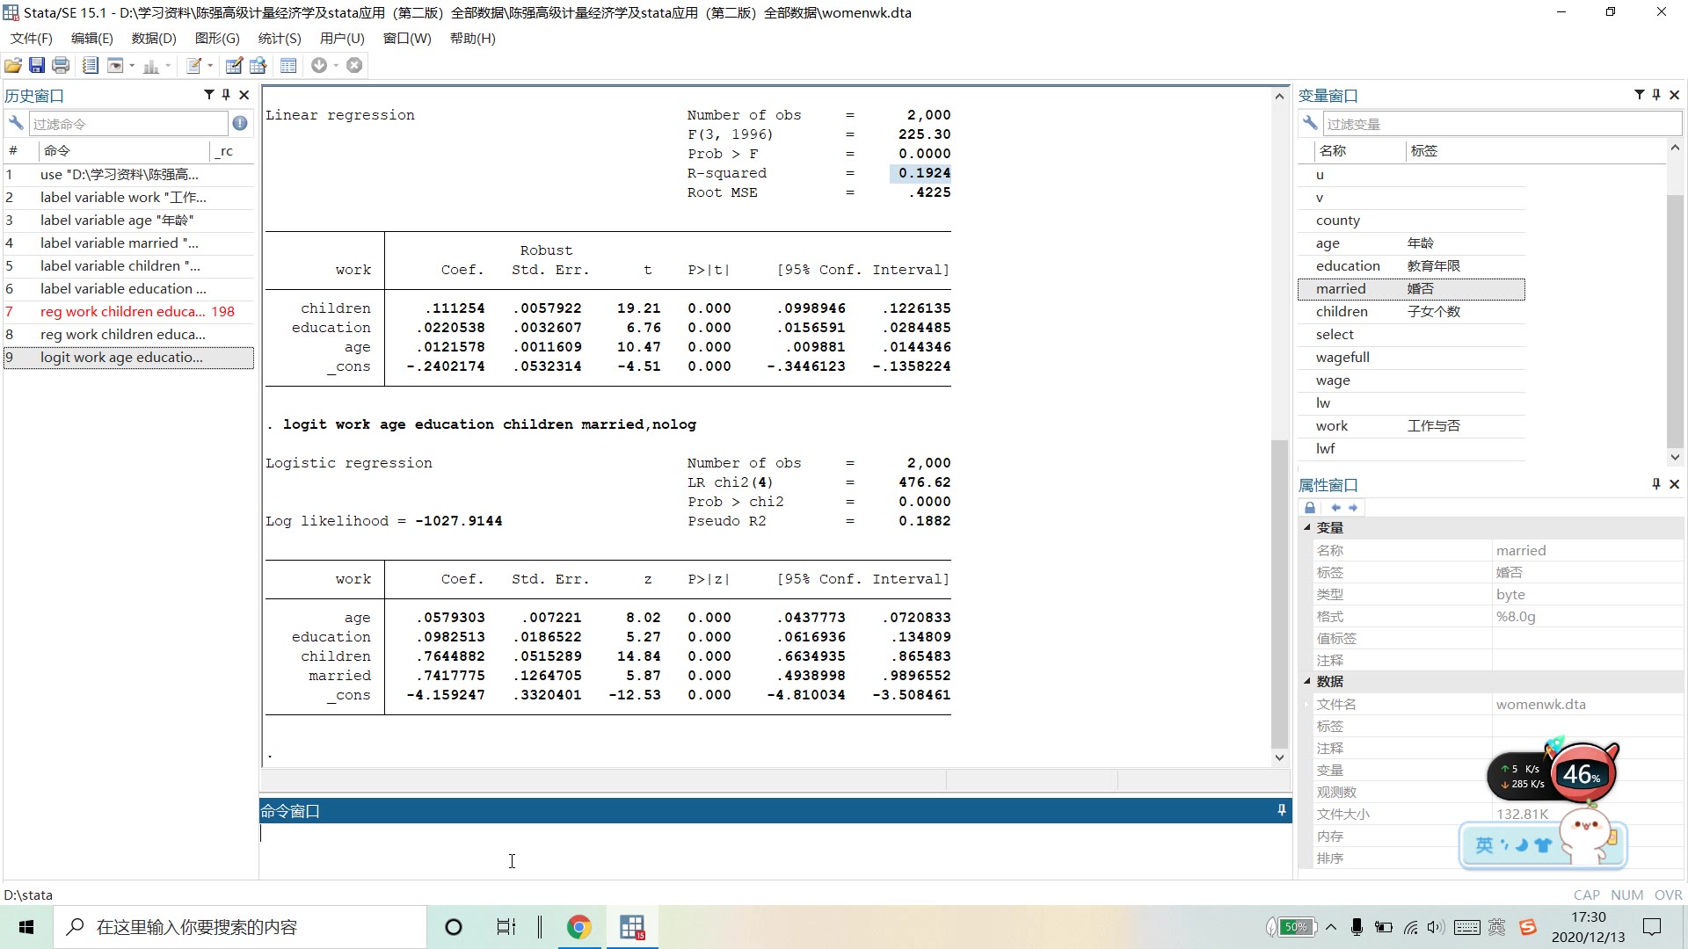Select 文件(F) from the menu bar

pyautogui.click(x=33, y=39)
